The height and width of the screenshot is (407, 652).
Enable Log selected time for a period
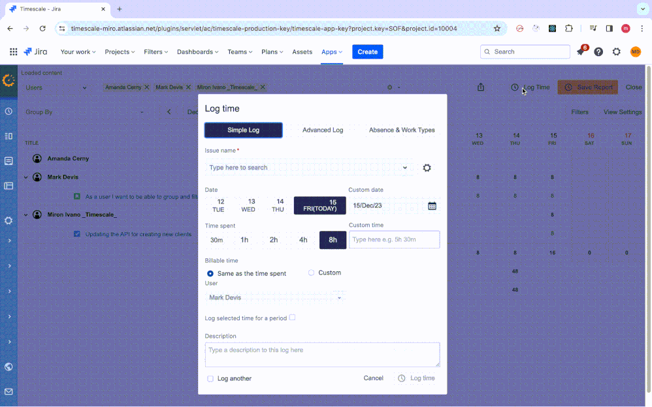[292, 318]
